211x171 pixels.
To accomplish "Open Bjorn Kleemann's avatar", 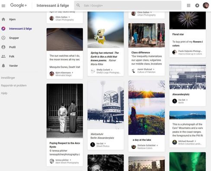I will [52, 74].
